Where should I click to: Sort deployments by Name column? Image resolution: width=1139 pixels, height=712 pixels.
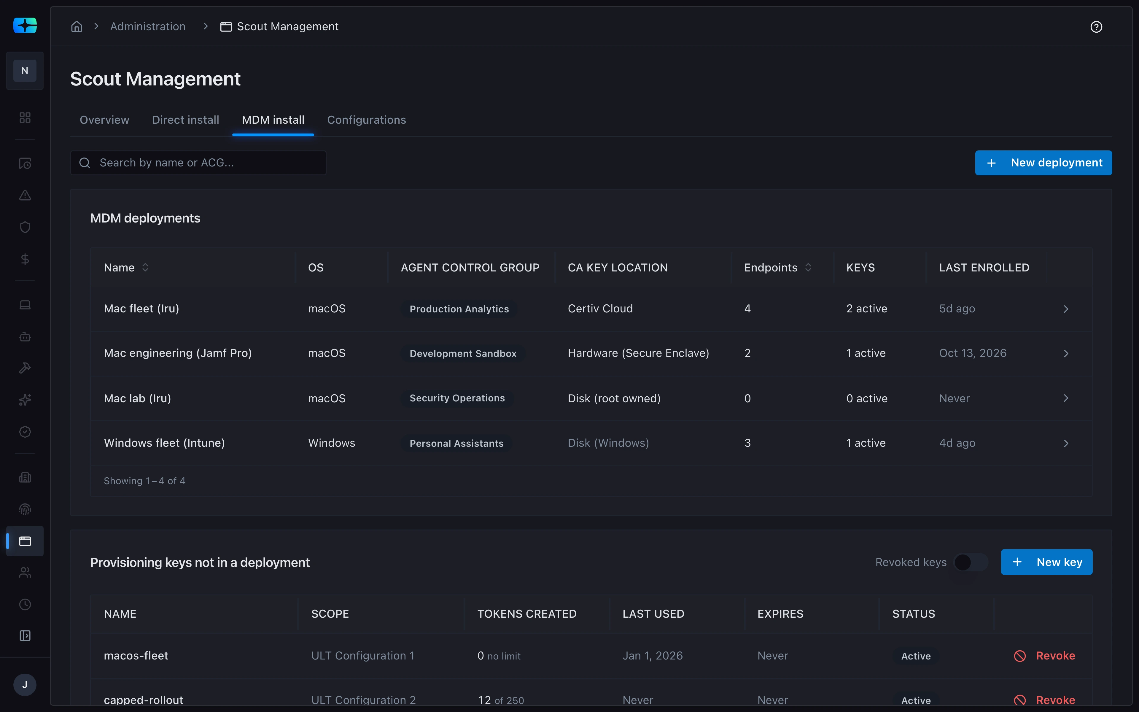[126, 268]
